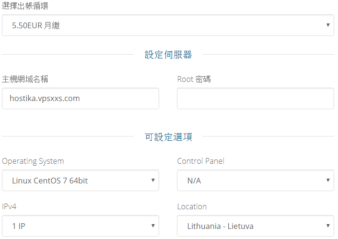Screen dimensions: 338x239
Task: Click the Location label
Action: click(x=192, y=207)
